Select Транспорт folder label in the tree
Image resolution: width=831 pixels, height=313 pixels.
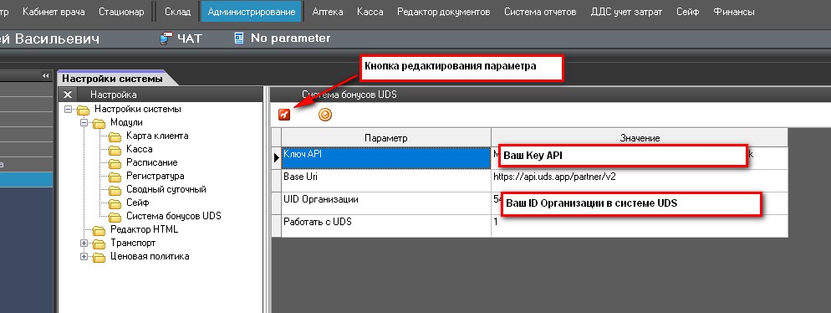pyautogui.click(x=133, y=243)
